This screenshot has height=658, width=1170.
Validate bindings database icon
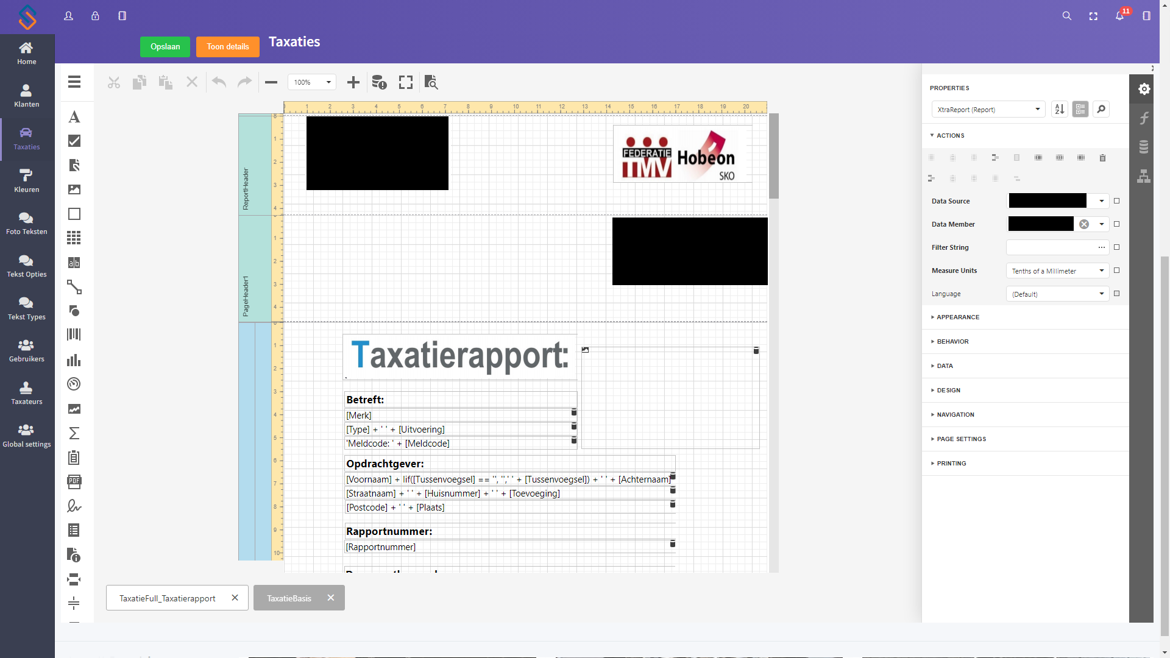(x=379, y=82)
